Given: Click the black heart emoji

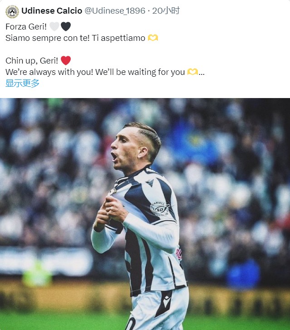Looking at the screenshot, I should pos(66,27).
